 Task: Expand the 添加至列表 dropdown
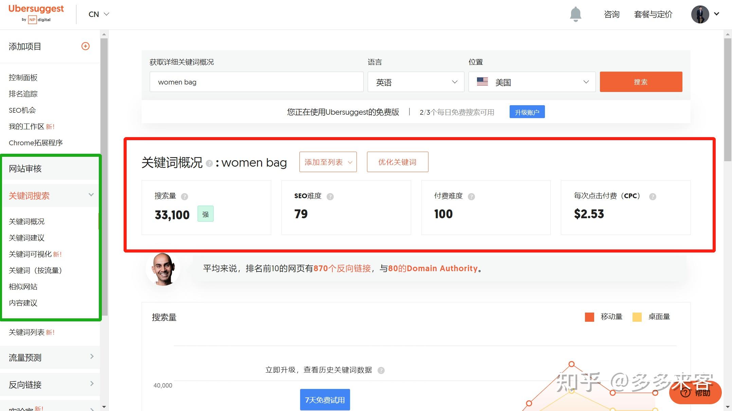pyautogui.click(x=328, y=162)
